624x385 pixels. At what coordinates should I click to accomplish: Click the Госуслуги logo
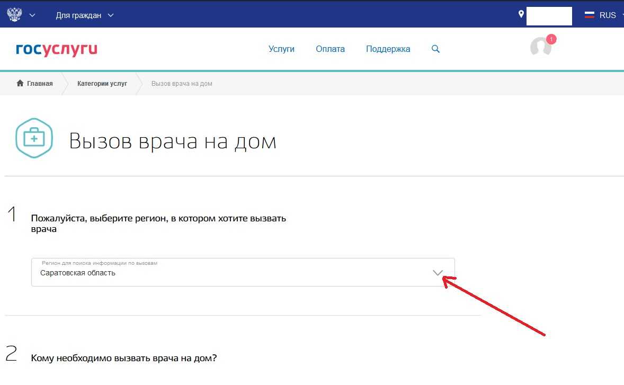pos(57,49)
